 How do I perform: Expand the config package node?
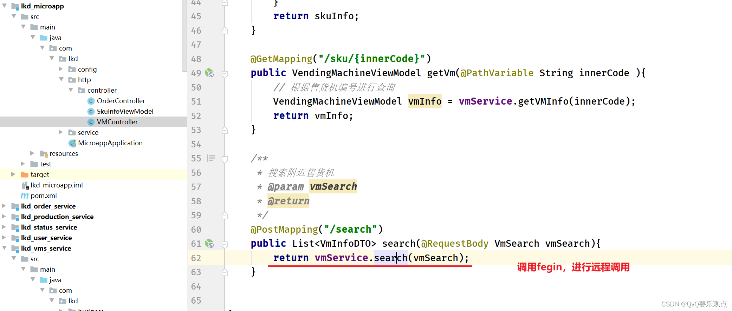click(x=61, y=69)
